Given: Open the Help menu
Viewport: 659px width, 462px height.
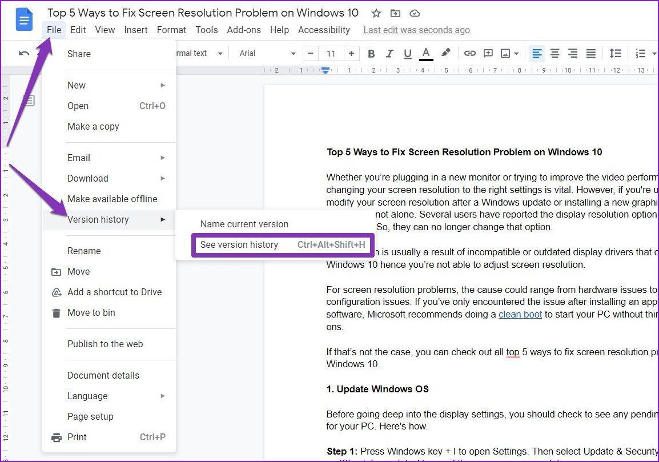Looking at the screenshot, I should tap(279, 30).
